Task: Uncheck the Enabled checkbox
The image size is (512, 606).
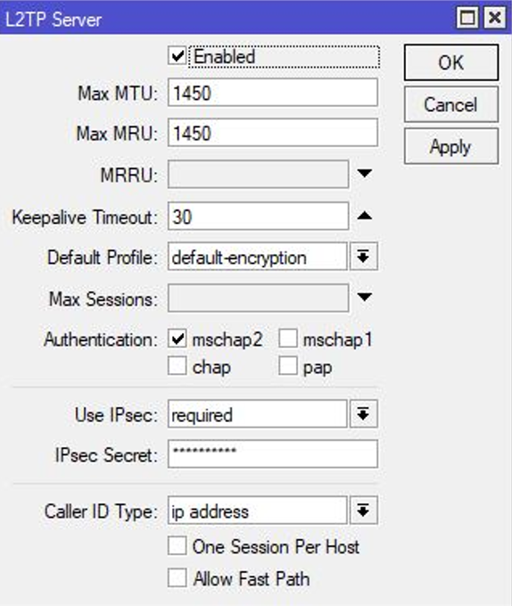Action: (x=178, y=56)
